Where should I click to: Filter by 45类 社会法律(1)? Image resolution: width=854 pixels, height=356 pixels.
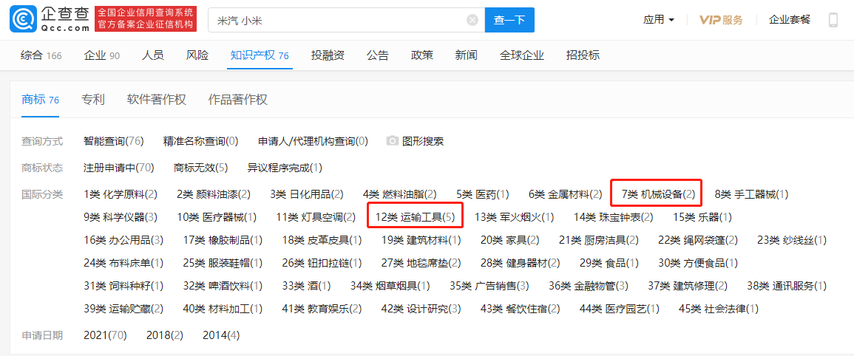719,309
